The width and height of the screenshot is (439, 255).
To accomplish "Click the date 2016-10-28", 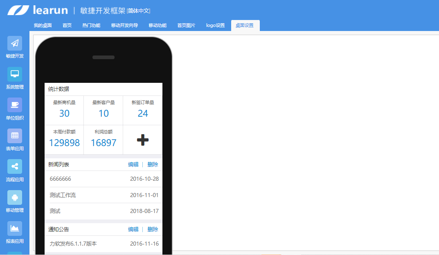I will (x=144, y=179).
